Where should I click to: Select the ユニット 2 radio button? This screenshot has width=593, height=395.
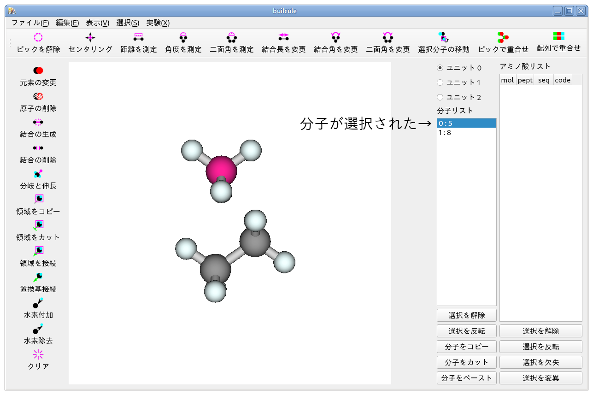[441, 97]
